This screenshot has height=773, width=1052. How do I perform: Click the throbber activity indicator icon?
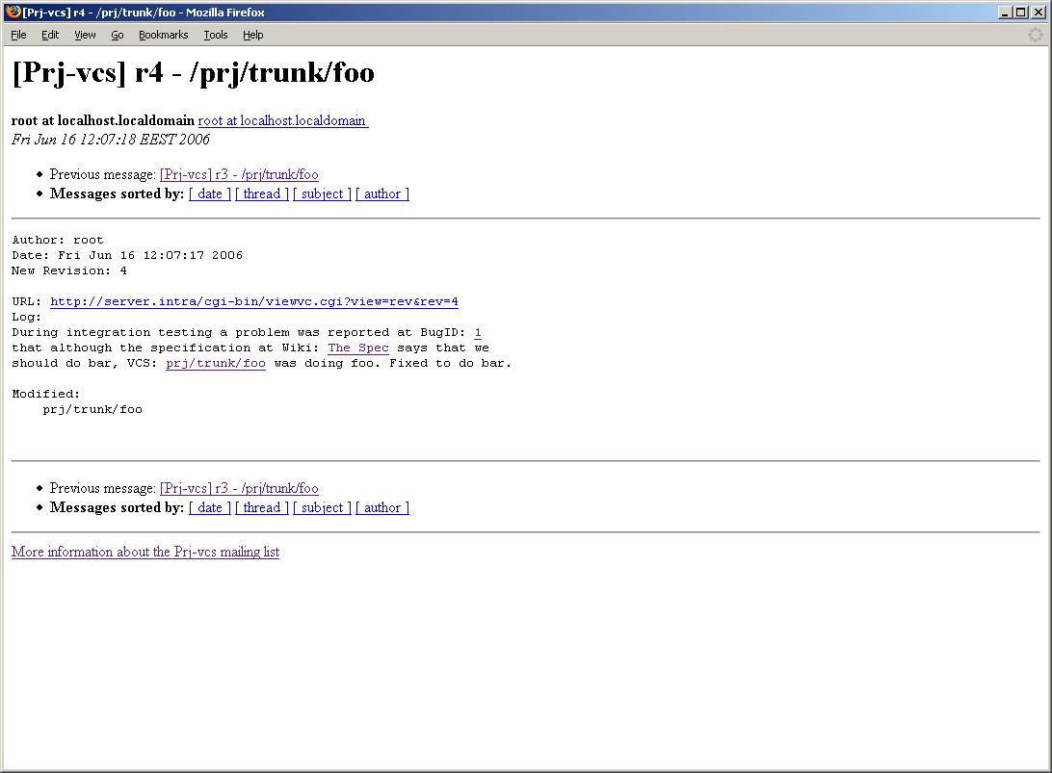[1036, 35]
